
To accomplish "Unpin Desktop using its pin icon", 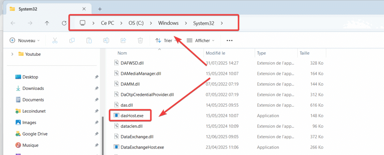I will click(x=96, y=77).
